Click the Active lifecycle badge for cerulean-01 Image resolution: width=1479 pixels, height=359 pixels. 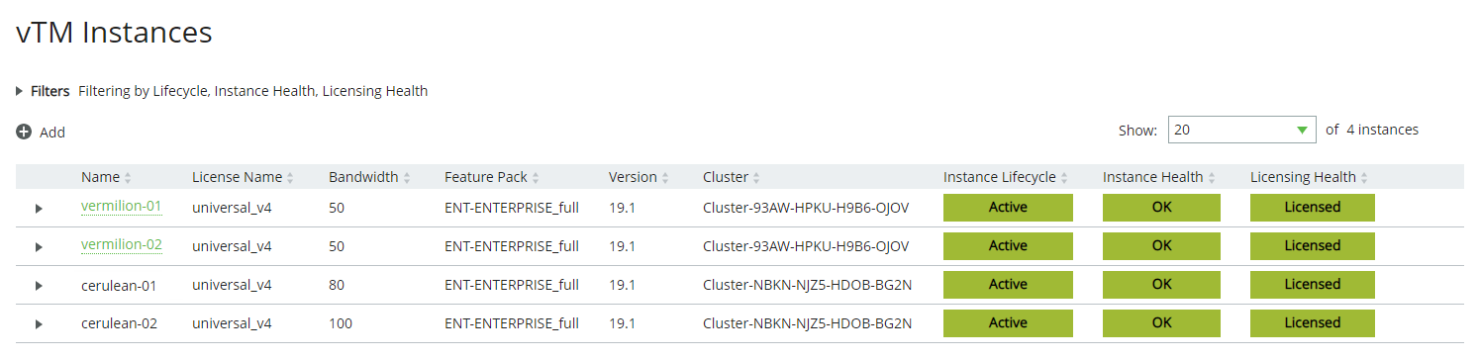[x=1008, y=285]
